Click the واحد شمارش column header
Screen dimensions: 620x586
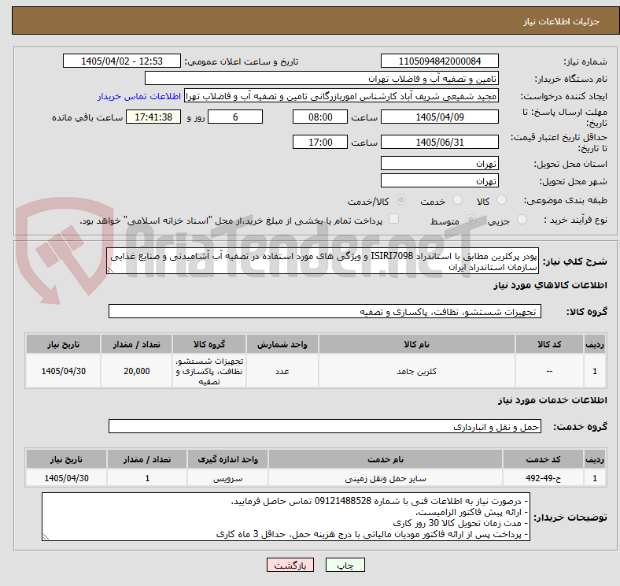pyautogui.click(x=282, y=344)
